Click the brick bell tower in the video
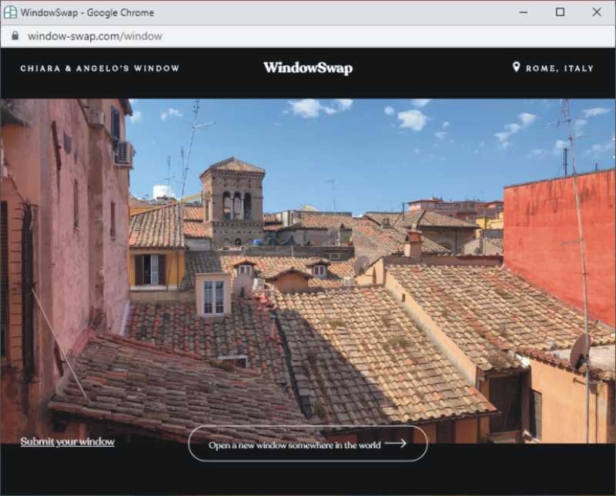 (x=232, y=201)
